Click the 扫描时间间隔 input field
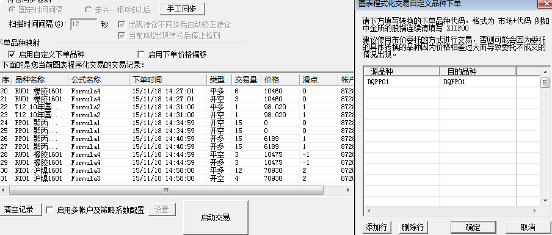 tap(84, 24)
